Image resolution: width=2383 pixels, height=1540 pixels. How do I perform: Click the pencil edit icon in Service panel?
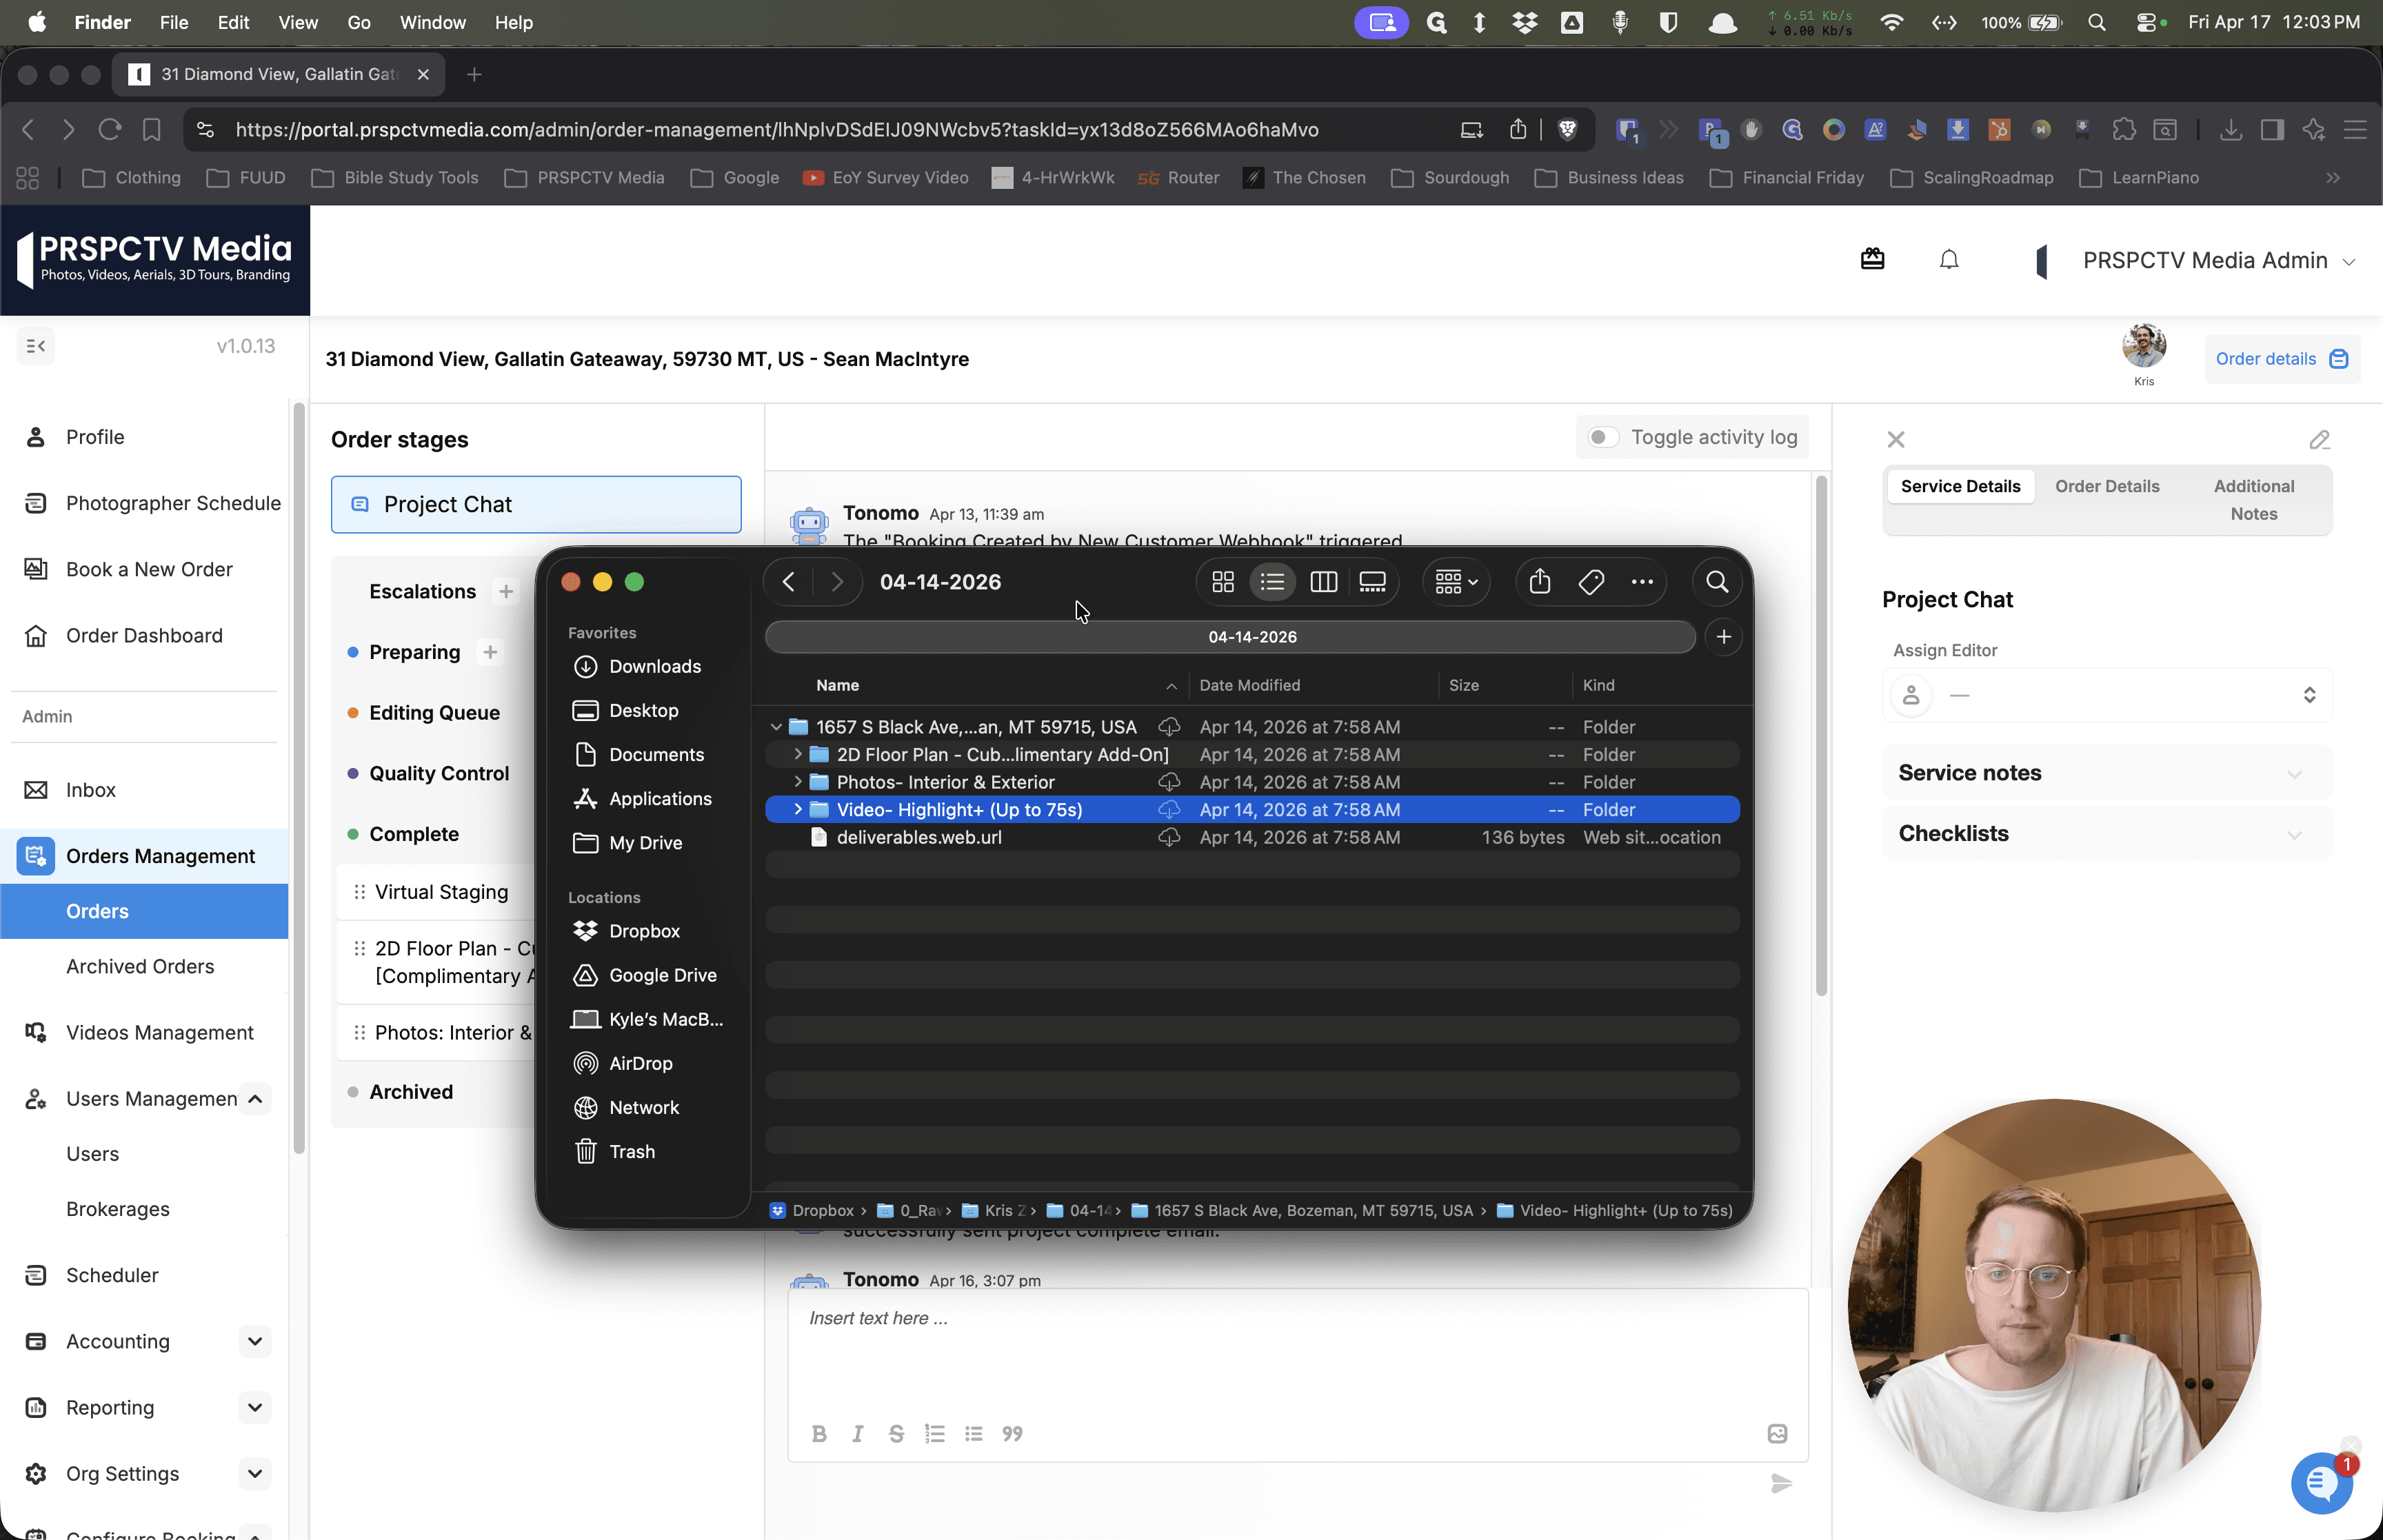click(x=2320, y=440)
